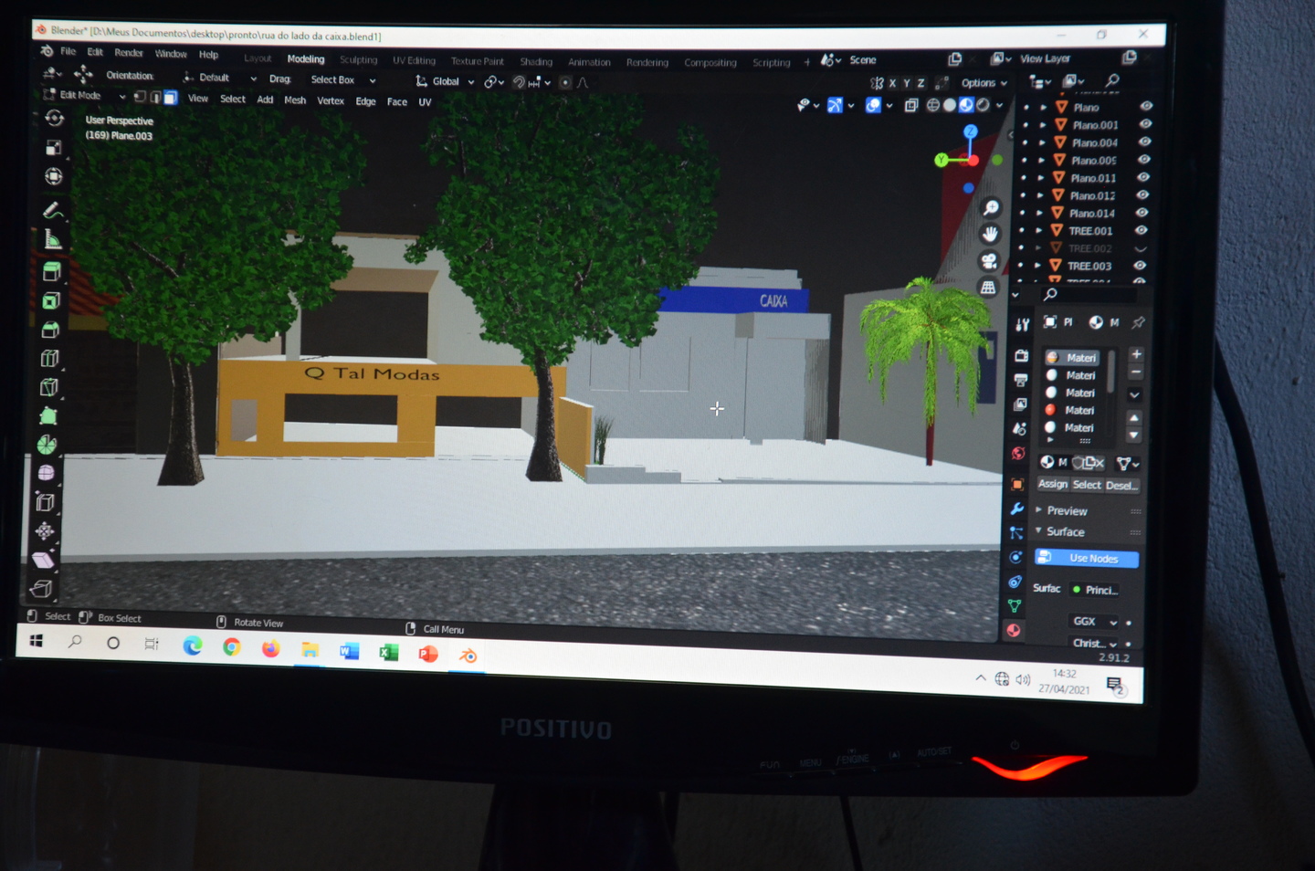Open the GGX distribution dropdown
The width and height of the screenshot is (1315, 871).
pos(1093,621)
